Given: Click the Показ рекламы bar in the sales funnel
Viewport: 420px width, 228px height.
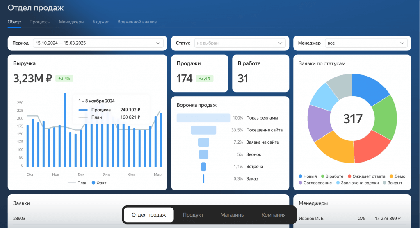Looking at the screenshot, I should point(203,118).
